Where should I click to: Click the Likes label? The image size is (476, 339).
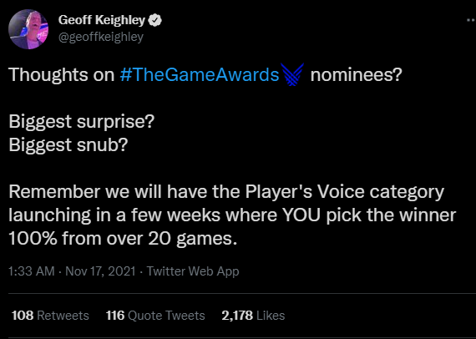coord(271,316)
